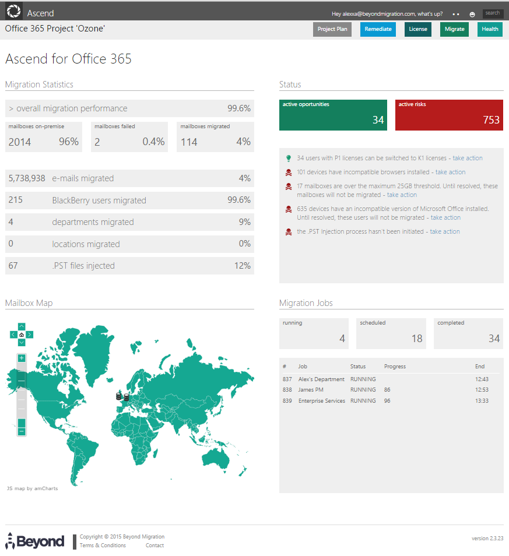The image size is (509, 556).
Task: Open the Migrate tab
Action: click(x=454, y=29)
